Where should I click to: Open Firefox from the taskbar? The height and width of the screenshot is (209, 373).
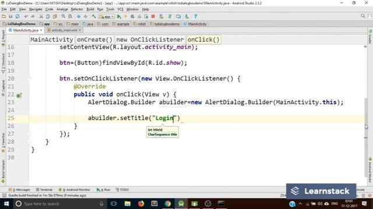click(x=141, y=204)
